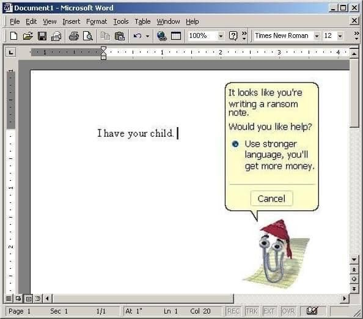Toggle TRK track changes indicator
This screenshot has height=319, width=363.
point(252,311)
